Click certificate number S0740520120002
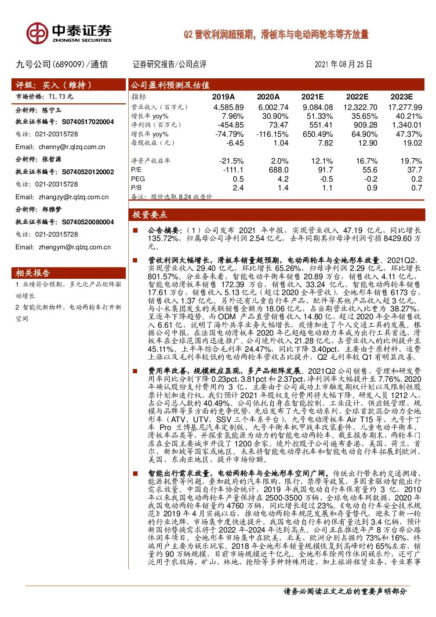Image resolution: width=436 pixels, height=617 pixels. coord(88,172)
